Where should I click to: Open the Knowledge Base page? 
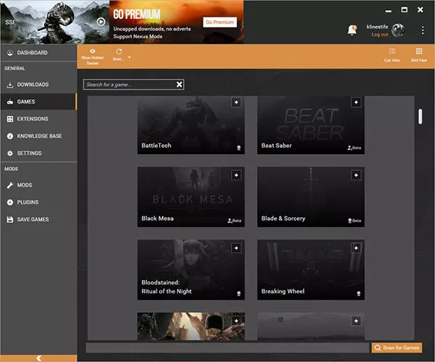(x=38, y=136)
